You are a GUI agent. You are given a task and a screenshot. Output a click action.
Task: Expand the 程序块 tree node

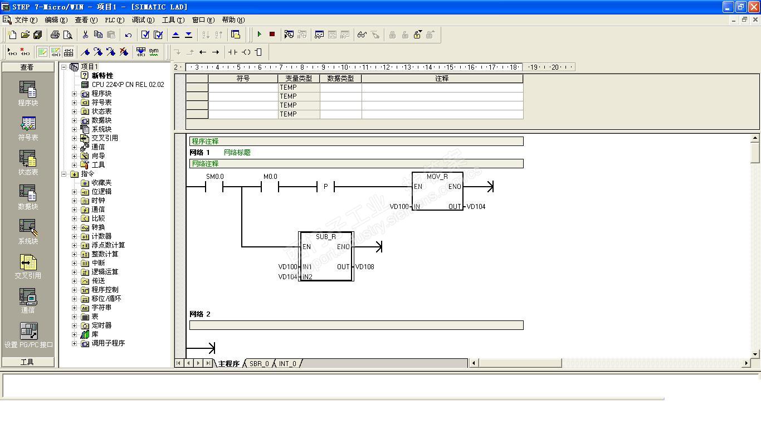pyautogui.click(x=75, y=94)
